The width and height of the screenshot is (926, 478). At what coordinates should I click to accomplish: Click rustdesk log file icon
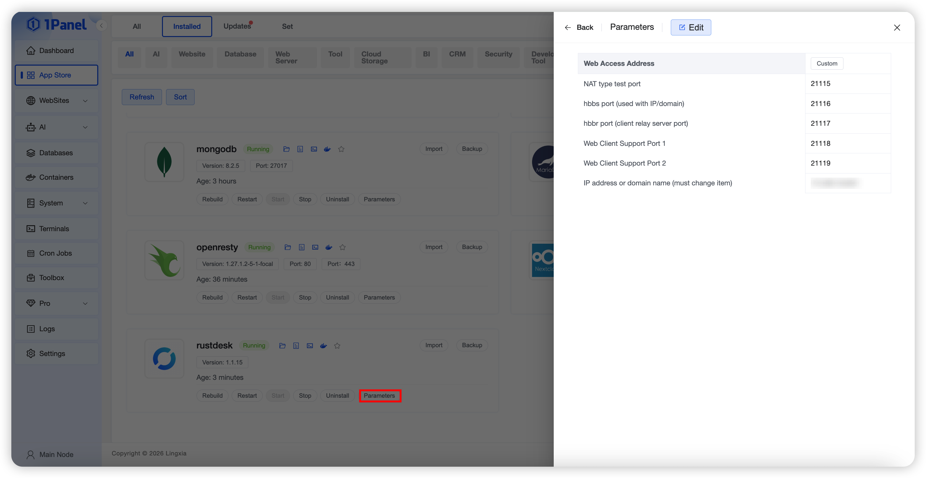(x=296, y=345)
